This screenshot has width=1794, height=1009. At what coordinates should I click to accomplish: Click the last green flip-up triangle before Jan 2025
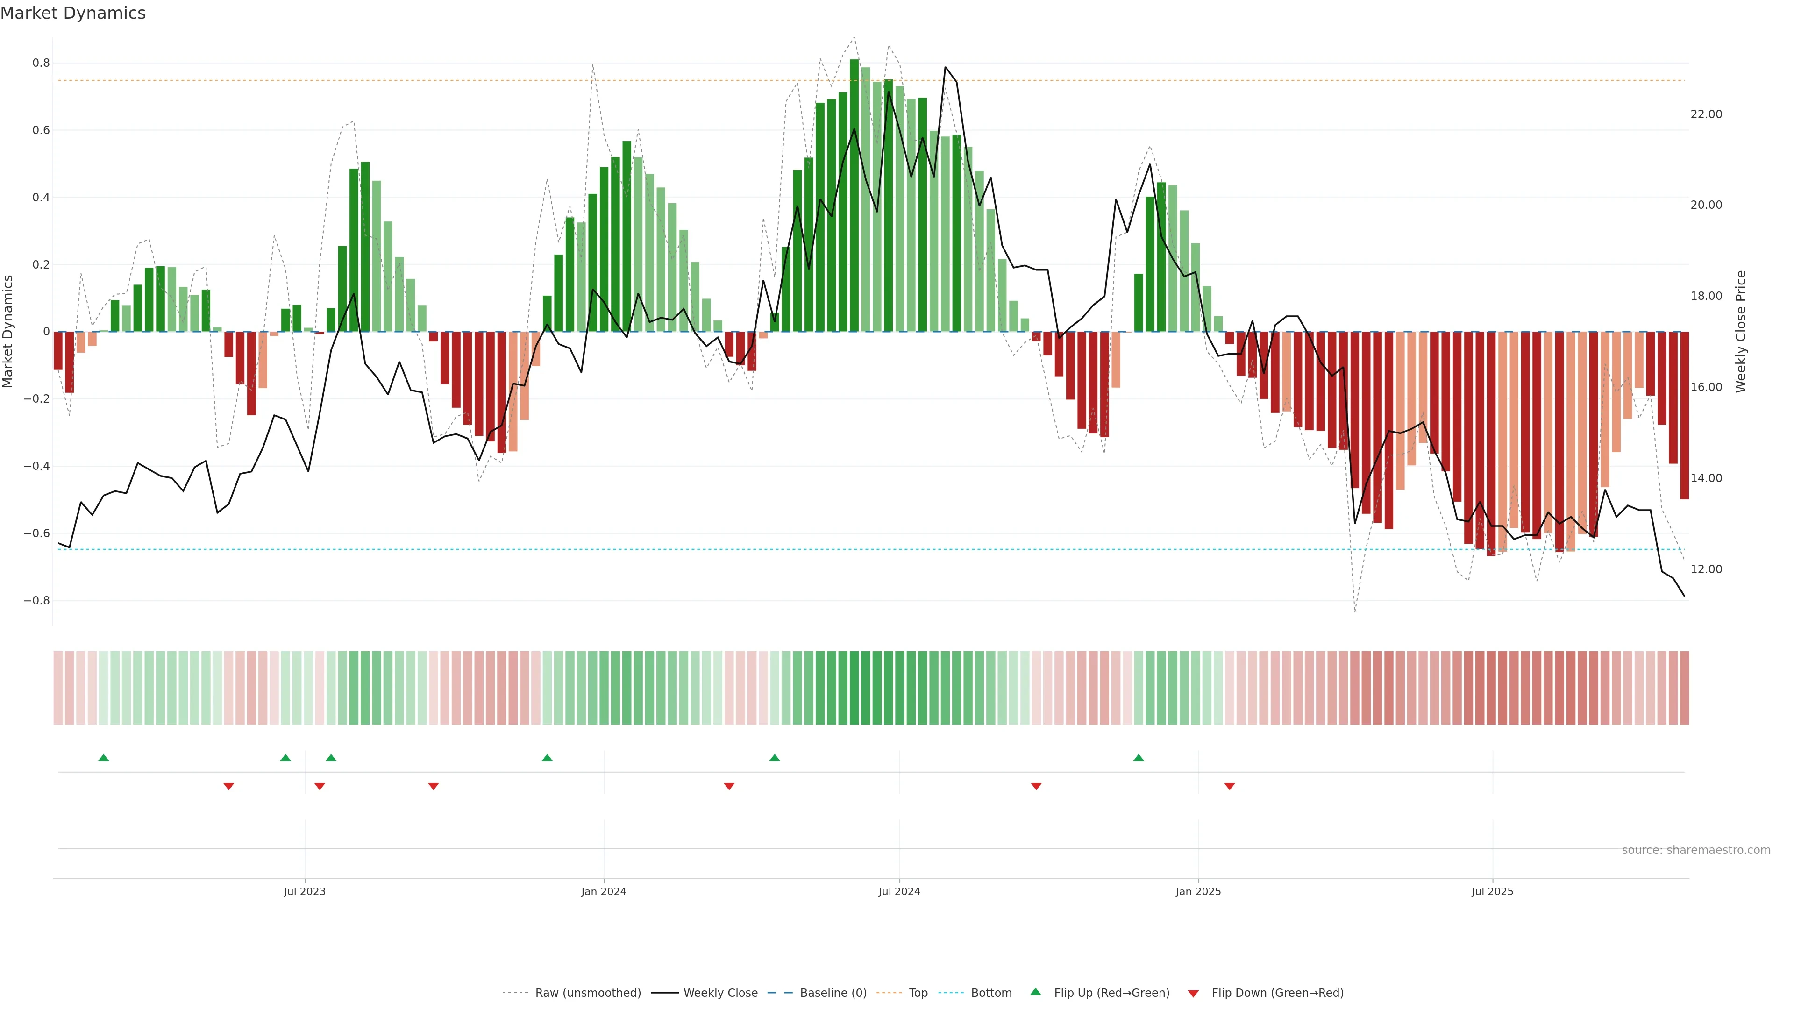(x=1138, y=758)
